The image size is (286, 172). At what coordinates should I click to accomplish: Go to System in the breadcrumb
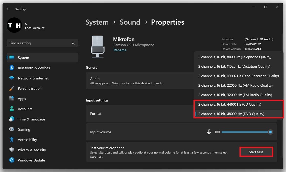coord(97,22)
